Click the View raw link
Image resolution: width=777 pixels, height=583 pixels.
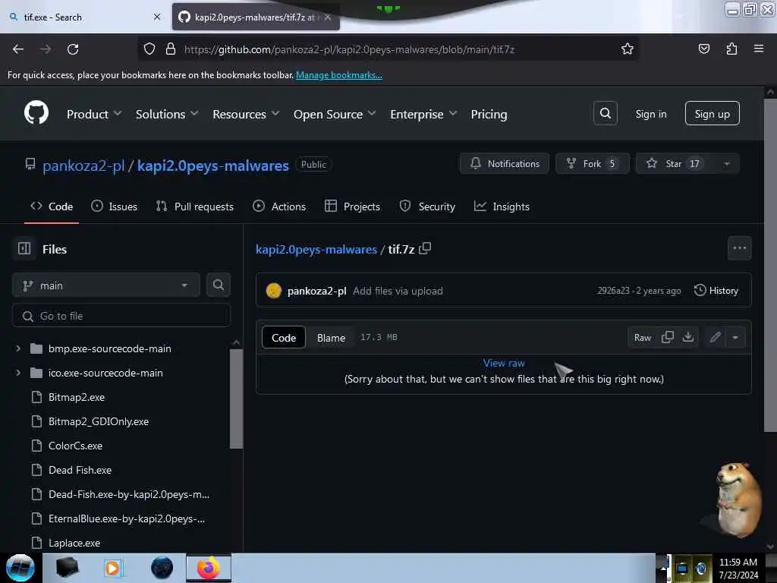504,363
